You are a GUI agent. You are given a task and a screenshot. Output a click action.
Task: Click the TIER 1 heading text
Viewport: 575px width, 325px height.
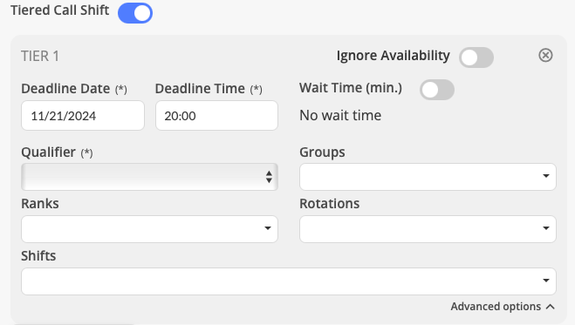(40, 57)
